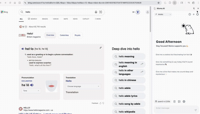Click the 'hello adele' suggestion
Viewport: 200px width, 114px height.
tap(129, 88)
